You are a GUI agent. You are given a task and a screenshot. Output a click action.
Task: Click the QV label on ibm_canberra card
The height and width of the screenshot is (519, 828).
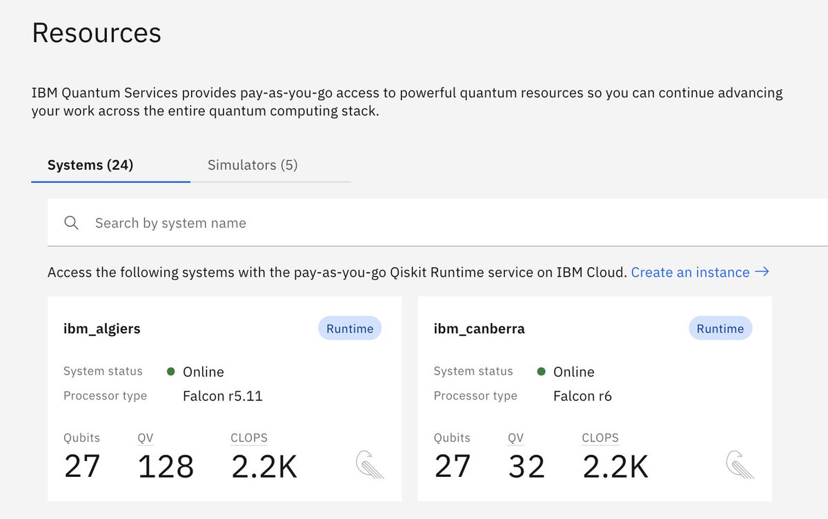[x=516, y=438]
